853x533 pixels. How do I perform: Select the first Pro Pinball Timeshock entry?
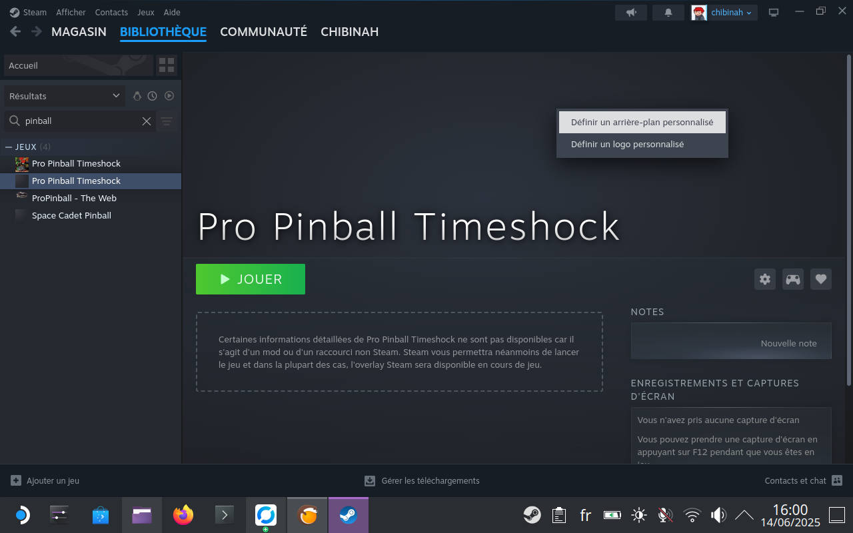pos(91,163)
